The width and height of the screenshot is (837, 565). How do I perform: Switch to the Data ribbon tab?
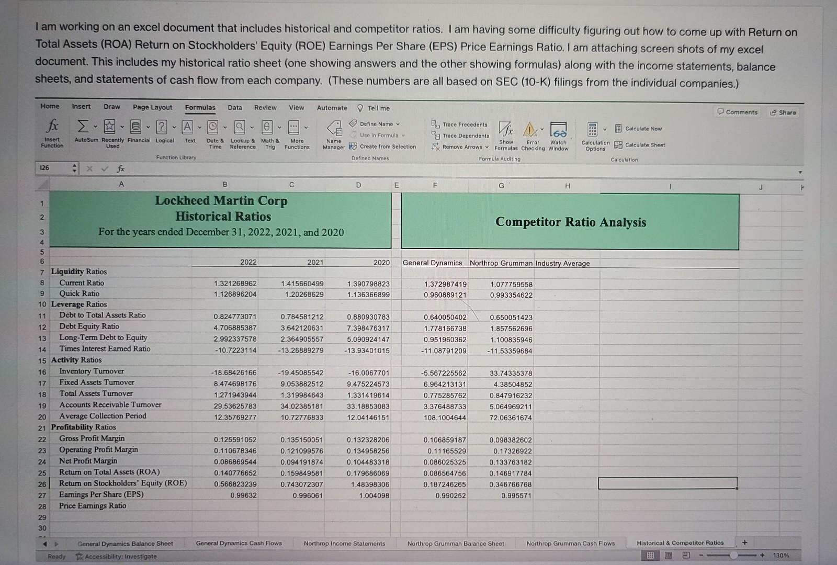tap(234, 107)
